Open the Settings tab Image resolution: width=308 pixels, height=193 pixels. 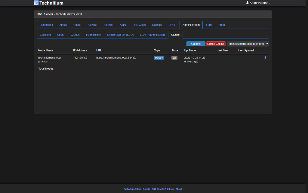pos(157,25)
